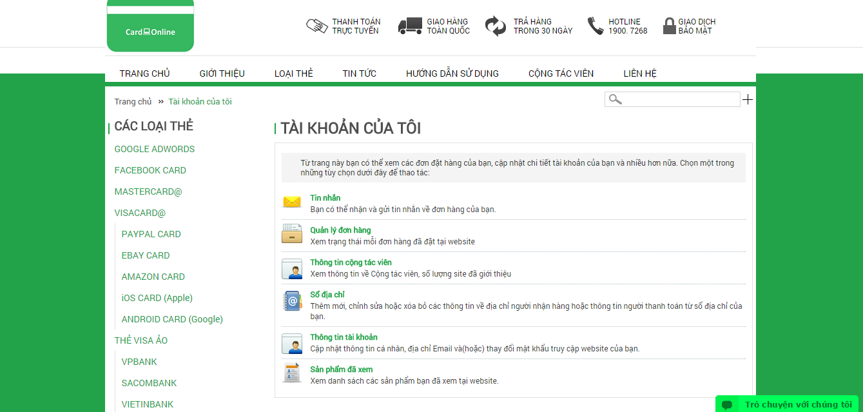Click THANH TOÁN TRỰC TUYẾN text

[356, 26]
